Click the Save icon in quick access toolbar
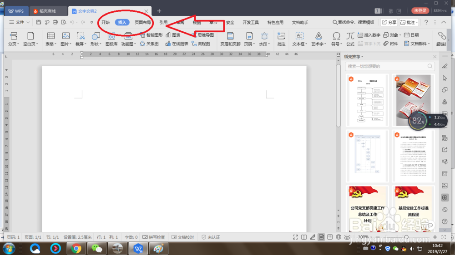Screen dimensions: 455x255 (38, 22)
